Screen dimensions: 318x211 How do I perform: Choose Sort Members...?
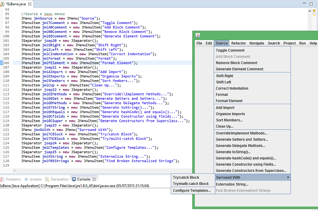252,120
